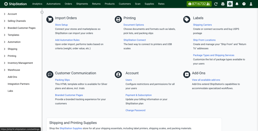The height and width of the screenshot is (131, 258).
Task: Open the user profile icon
Action: (x=251, y=4)
